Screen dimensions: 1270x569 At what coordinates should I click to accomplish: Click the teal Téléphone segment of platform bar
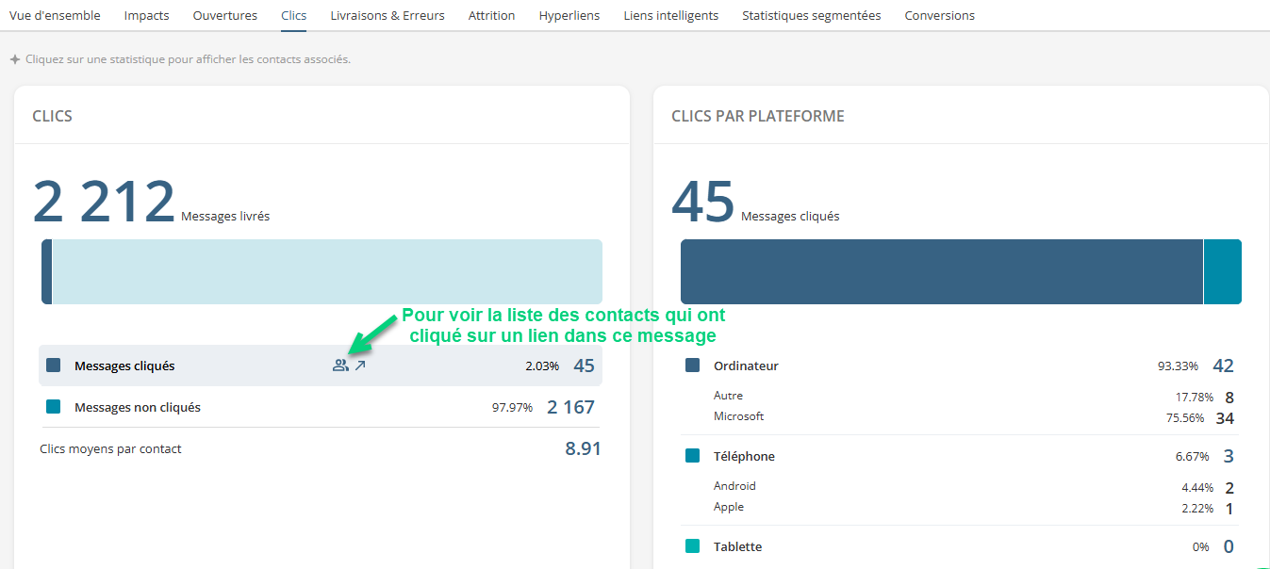pyautogui.click(x=1223, y=271)
